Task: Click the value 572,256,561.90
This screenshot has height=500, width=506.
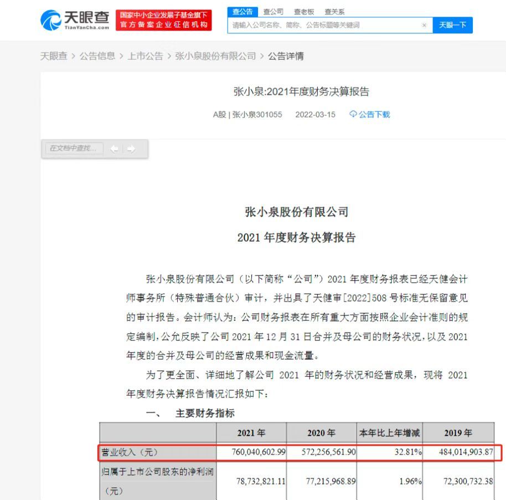Action: 328,452
